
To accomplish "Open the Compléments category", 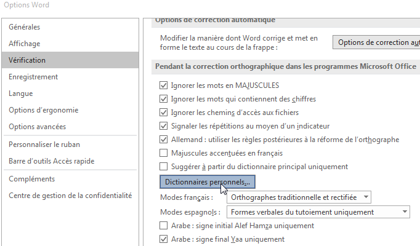I will click(32, 179).
